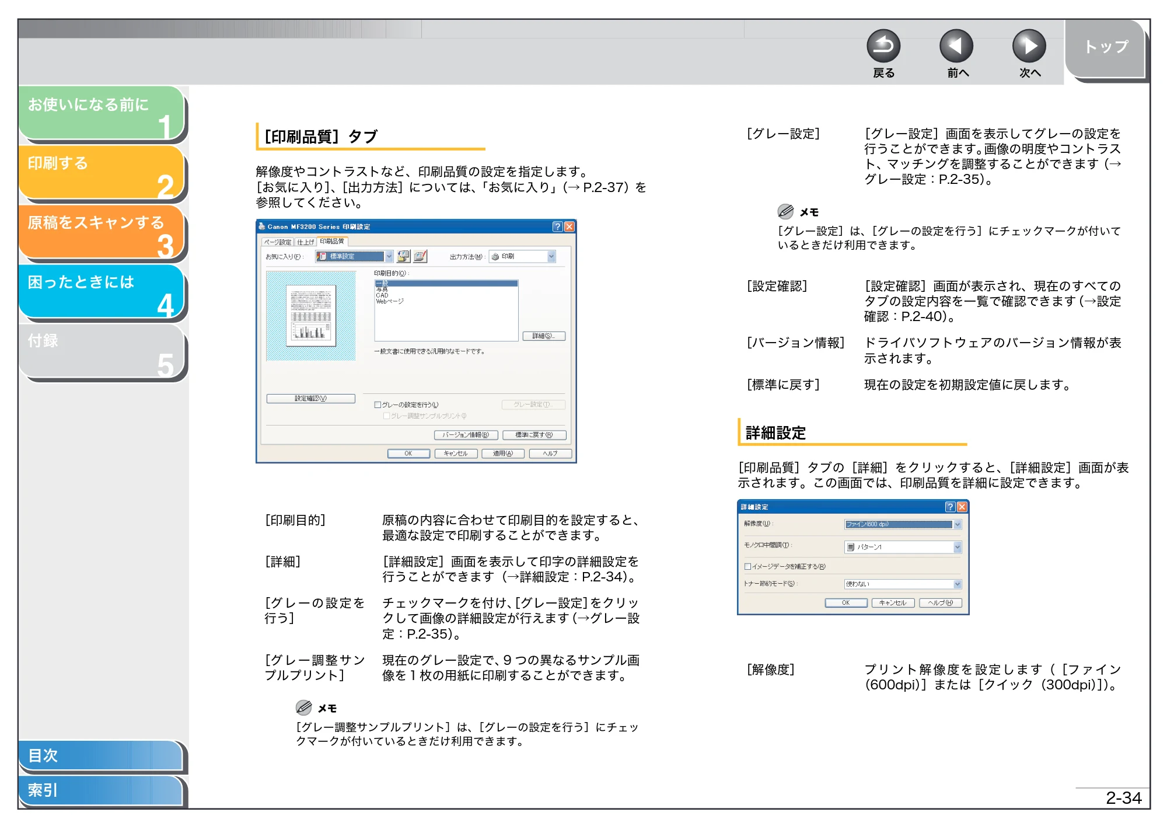Click the 前へ (previous page) arrow icon
Screen dimensions: 1167x826
956,46
